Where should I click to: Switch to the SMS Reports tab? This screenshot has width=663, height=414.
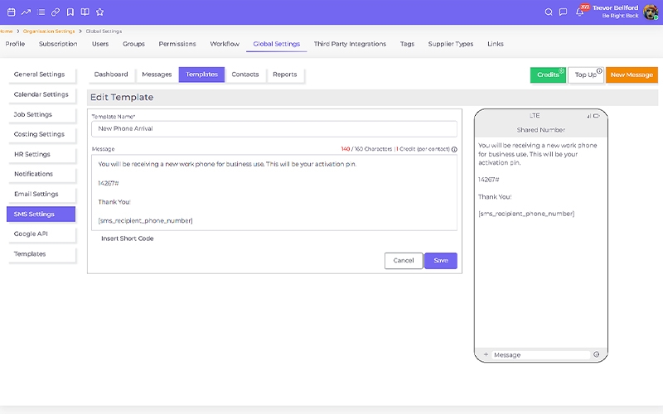(285, 75)
